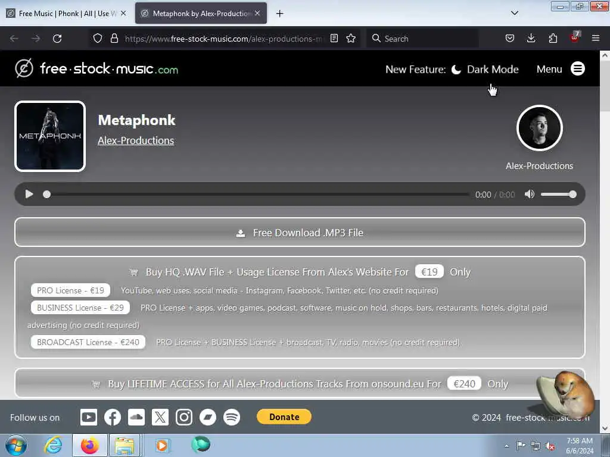Click the €19 price badge
This screenshot has width=610, height=457.
[429, 271]
